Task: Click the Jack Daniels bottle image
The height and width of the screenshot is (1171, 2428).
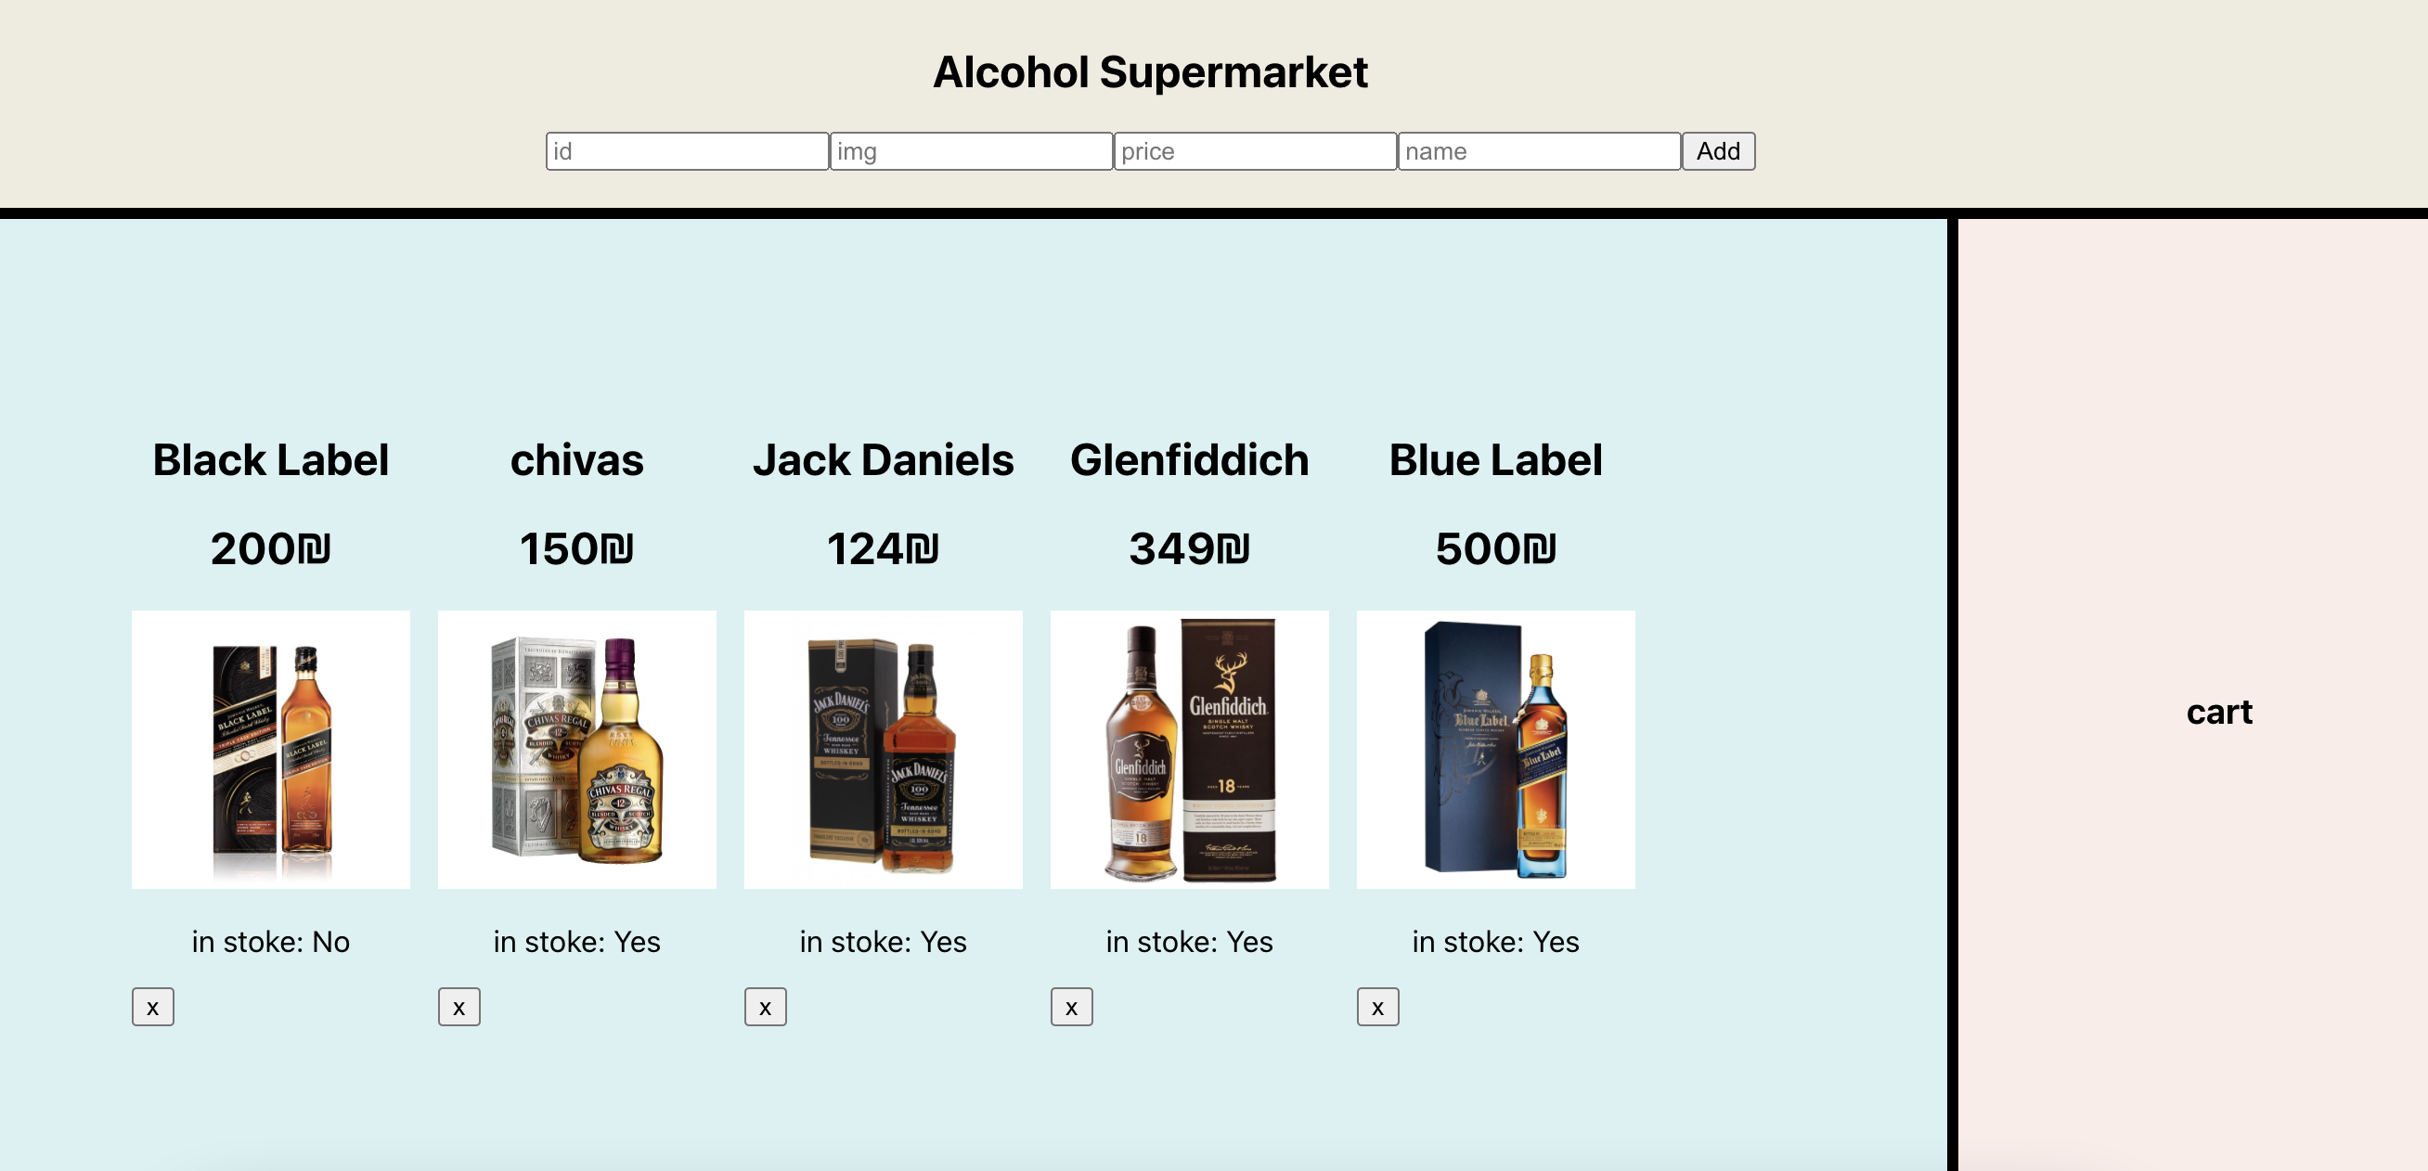Action: click(884, 749)
